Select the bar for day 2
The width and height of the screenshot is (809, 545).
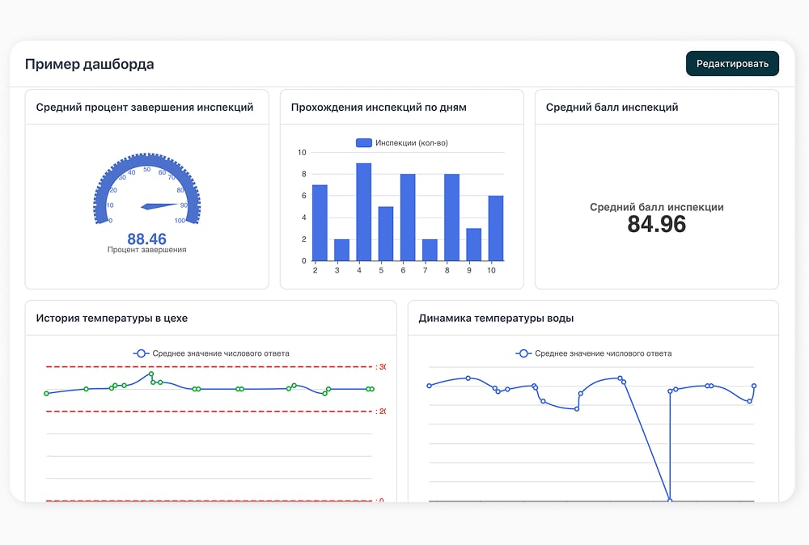click(x=320, y=222)
